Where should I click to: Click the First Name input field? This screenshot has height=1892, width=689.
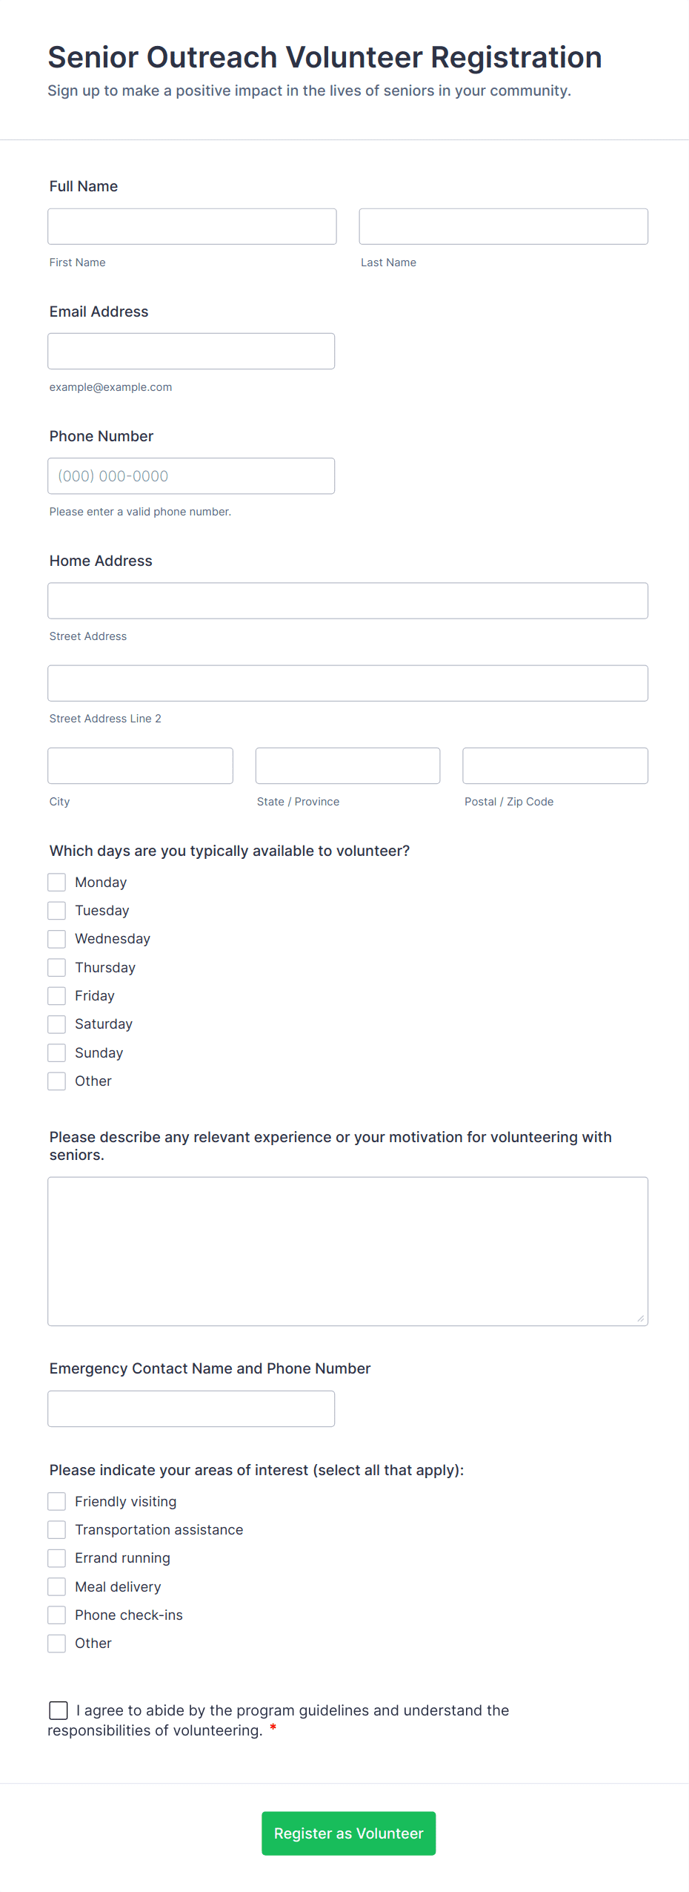(192, 226)
